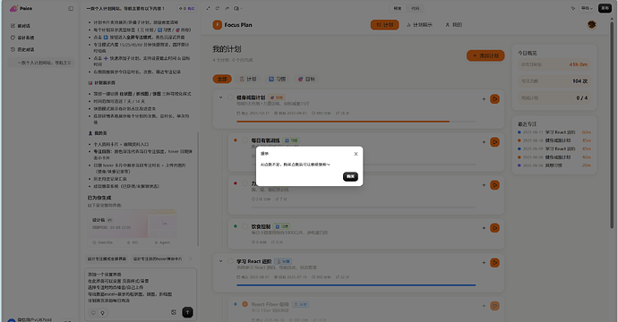Click inside the chat prompt input box

click(141, 287)
